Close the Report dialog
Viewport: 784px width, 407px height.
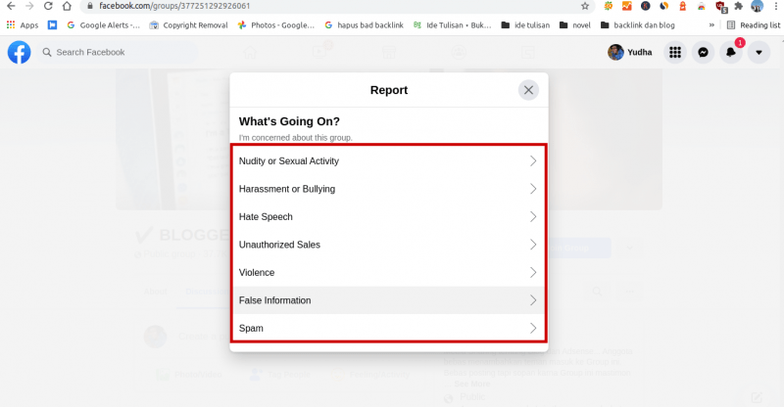(528, 90)
